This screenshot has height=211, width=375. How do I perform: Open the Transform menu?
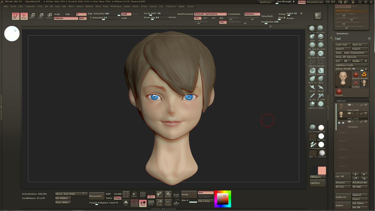pos(171,6)
